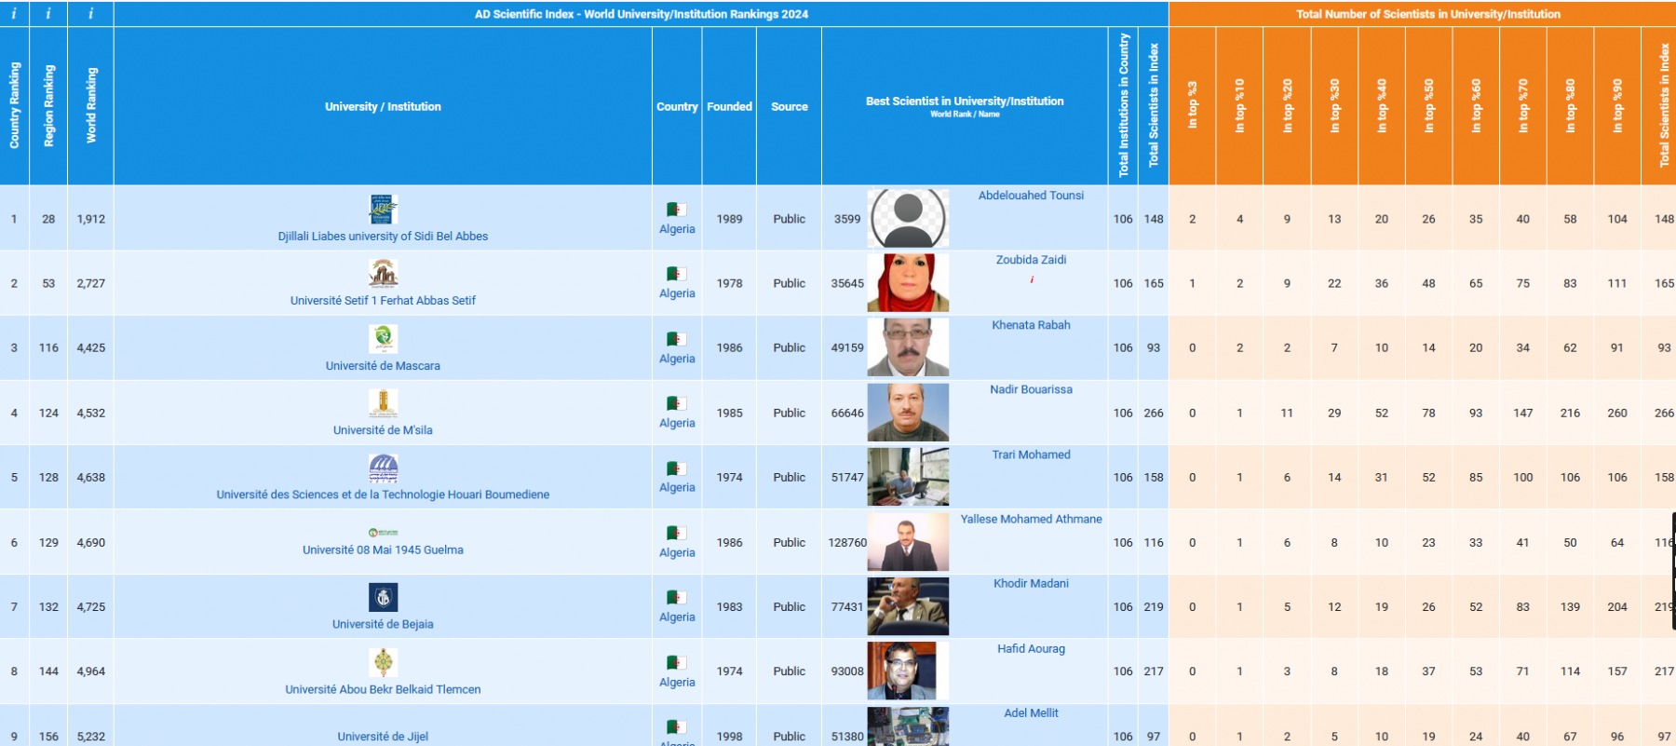Open scientist Adel Mellit profile link
The width and height of the screenshot is (1676, 746).
[1031, 712]
